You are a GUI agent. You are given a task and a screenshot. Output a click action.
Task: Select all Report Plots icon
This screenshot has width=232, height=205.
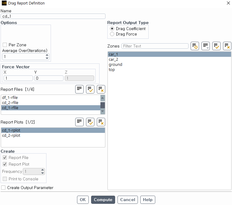click(x=90, y=122)
